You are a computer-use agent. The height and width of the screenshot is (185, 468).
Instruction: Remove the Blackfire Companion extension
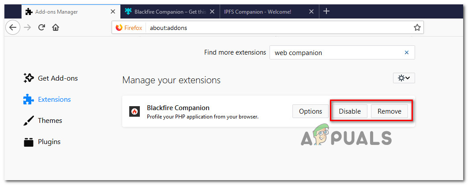click(389, 111)
